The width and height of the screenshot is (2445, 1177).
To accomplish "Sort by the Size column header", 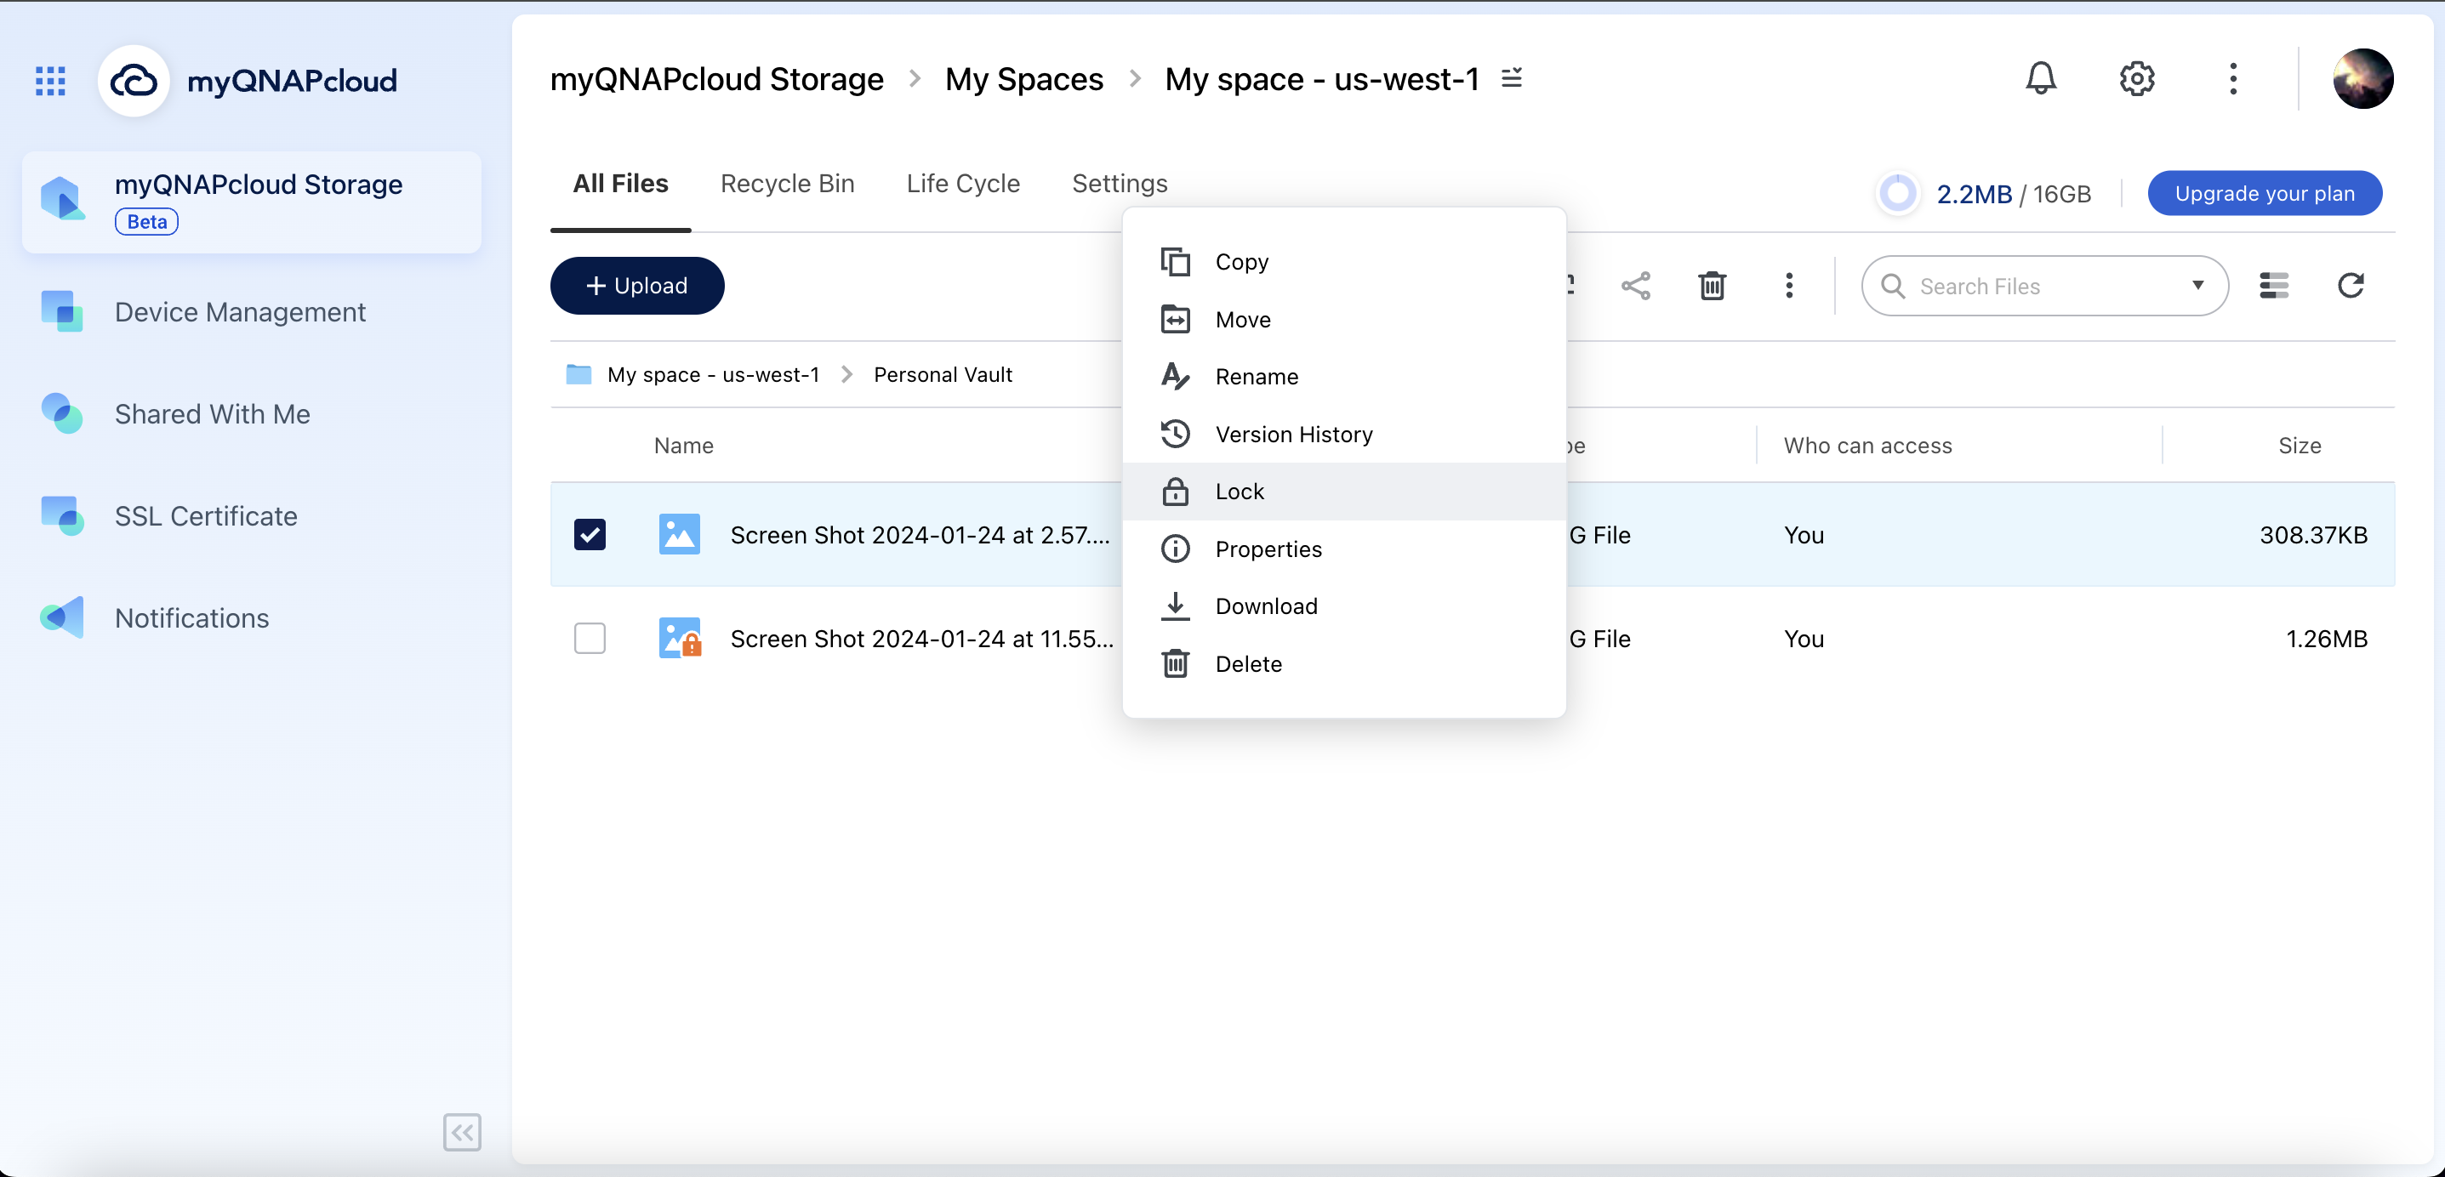I will pyautogui.click(x=2300, y=445).
